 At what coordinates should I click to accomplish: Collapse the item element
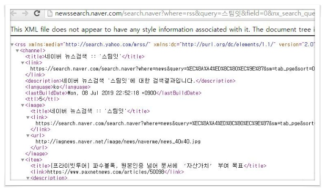(22, 160)
